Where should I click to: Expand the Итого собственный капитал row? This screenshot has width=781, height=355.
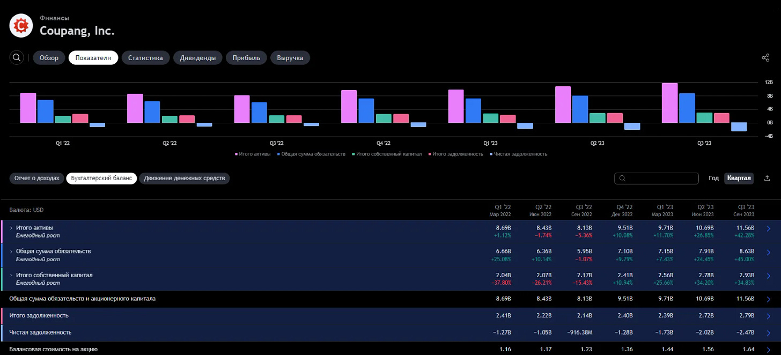point(11,275)
